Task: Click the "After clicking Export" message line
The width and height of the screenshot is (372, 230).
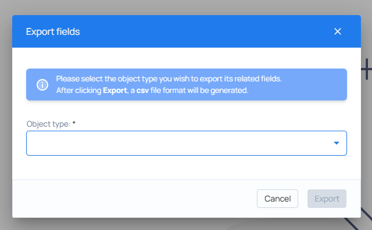Action: pos(152,91)
